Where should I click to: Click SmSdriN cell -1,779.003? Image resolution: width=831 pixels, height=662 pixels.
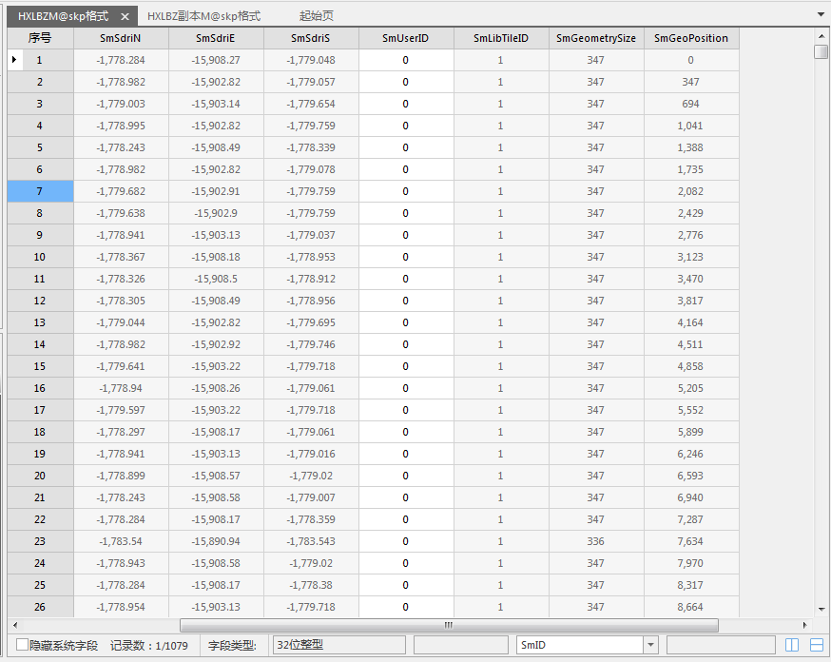[121, 104]
